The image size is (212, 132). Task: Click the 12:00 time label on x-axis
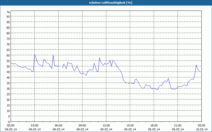(x=106, y=126)
